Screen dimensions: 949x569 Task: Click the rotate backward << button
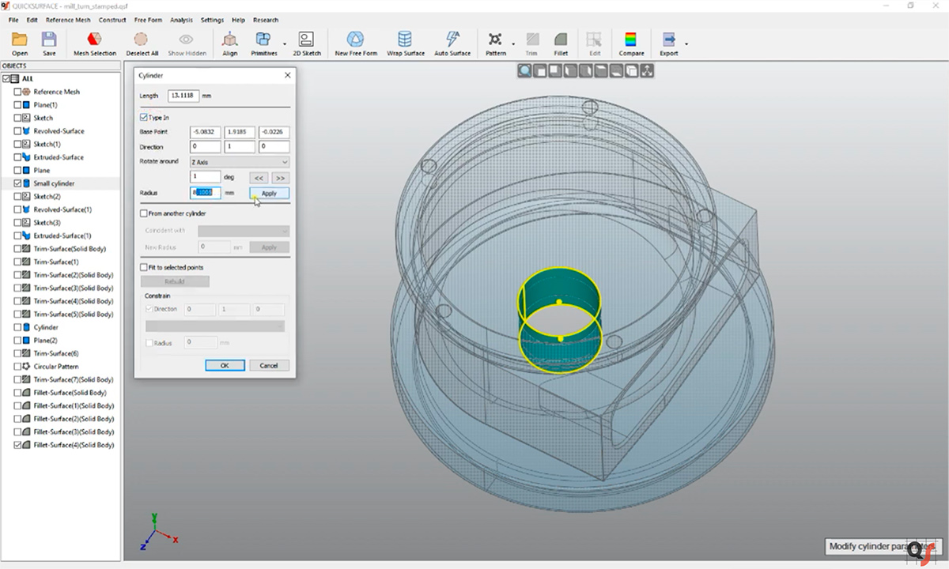(259, 178)
